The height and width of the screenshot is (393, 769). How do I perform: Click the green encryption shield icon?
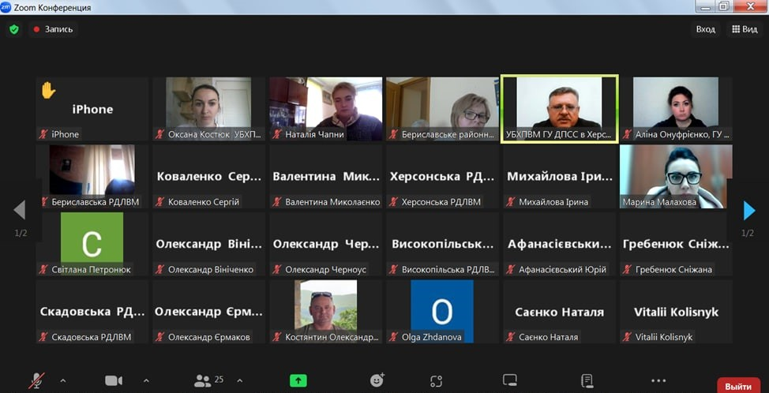pyautogui.click(x=14, y=29)
